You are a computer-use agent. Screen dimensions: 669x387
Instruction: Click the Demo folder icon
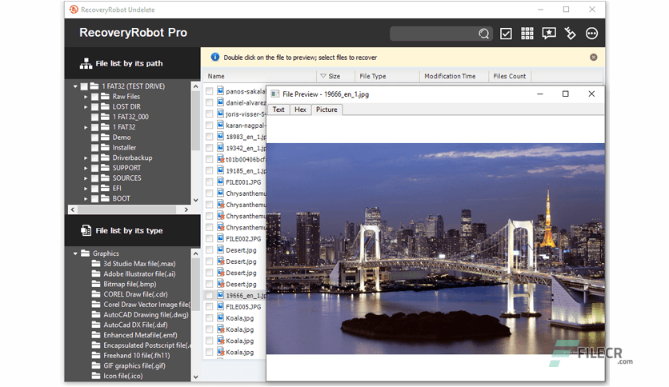coord(105,138)
